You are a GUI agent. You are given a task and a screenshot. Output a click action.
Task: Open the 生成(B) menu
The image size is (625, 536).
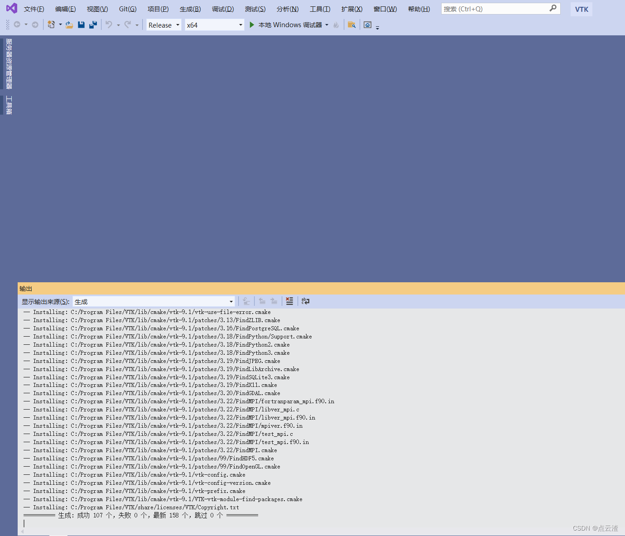(x=190, y=9)
